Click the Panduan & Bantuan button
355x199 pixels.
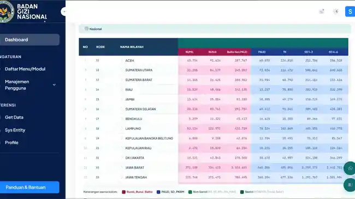tap(29, 187)
